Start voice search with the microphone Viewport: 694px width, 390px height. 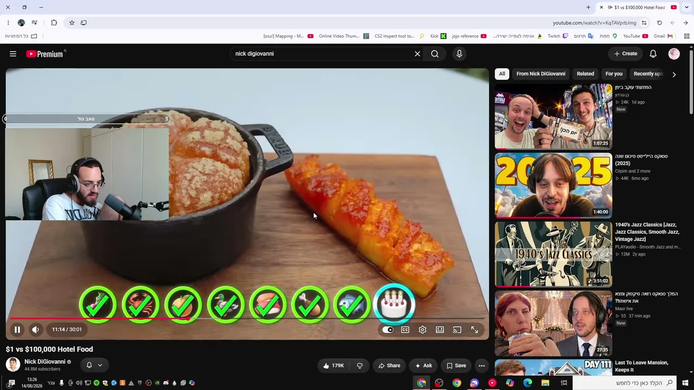pos(459,54)
